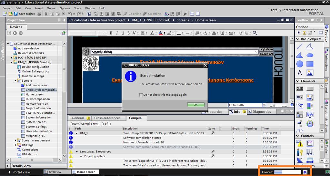Select Newton-Raphson screen in tree

(x=37, y=104)
